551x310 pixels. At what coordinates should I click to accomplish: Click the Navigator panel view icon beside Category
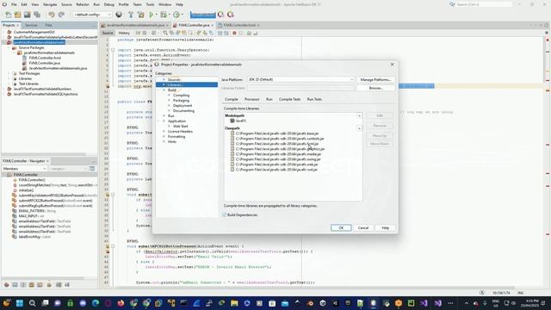click(x=92, y=169)
